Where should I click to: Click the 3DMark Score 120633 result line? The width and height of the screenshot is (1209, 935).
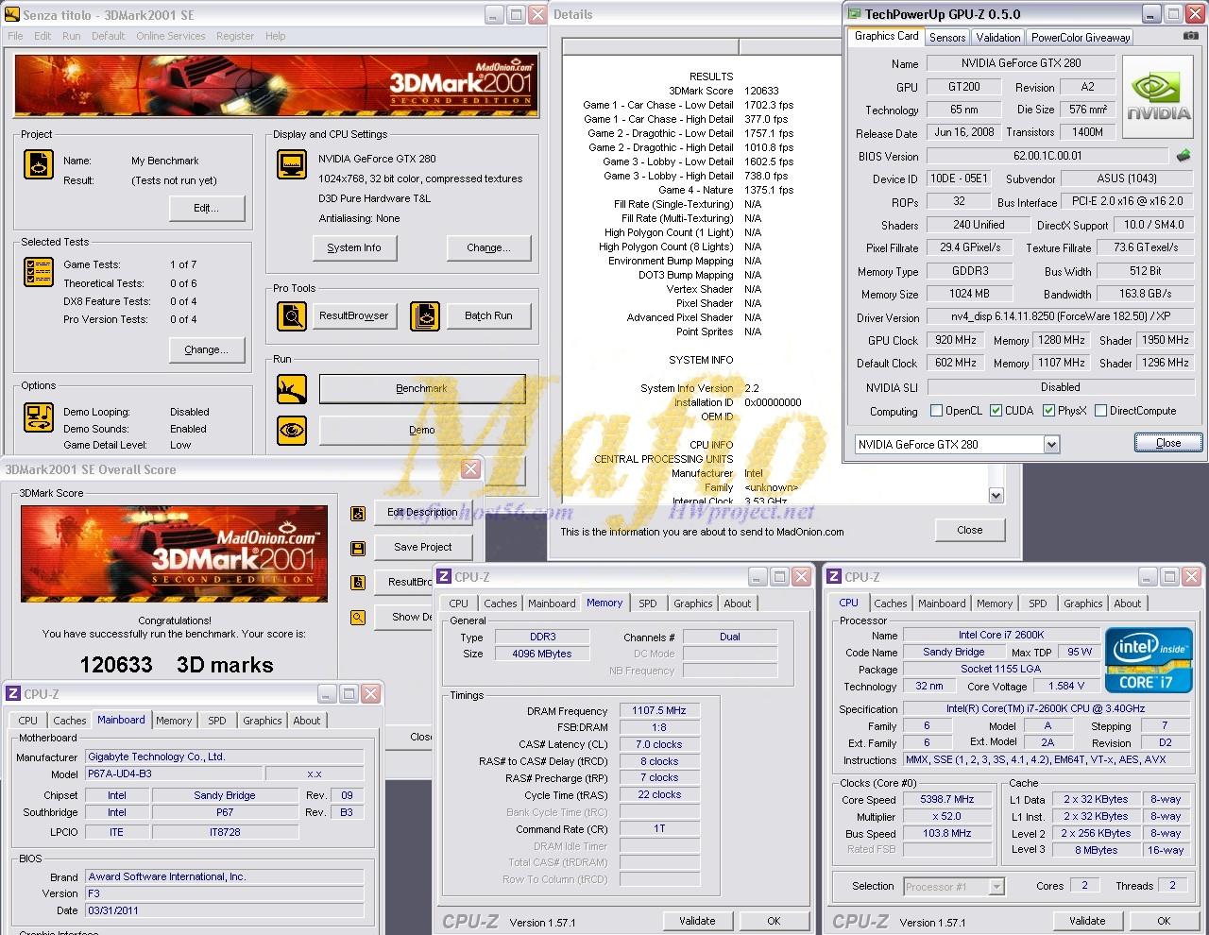click(x=724, y=91)
